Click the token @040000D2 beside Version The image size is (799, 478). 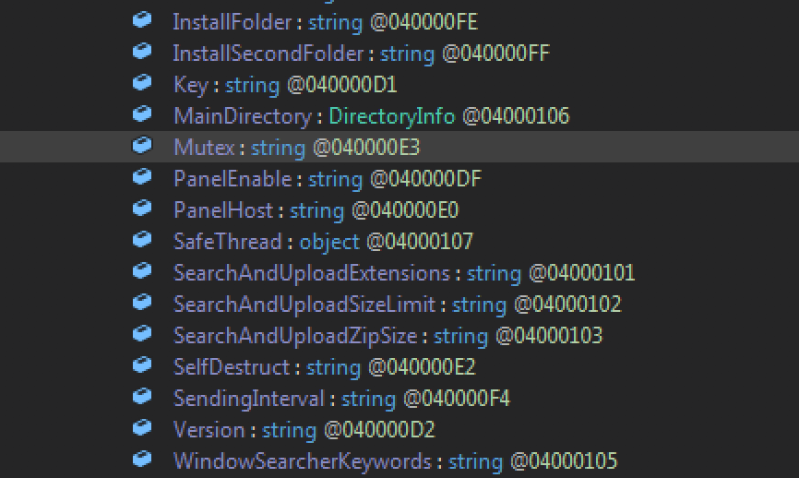point(379,430)
